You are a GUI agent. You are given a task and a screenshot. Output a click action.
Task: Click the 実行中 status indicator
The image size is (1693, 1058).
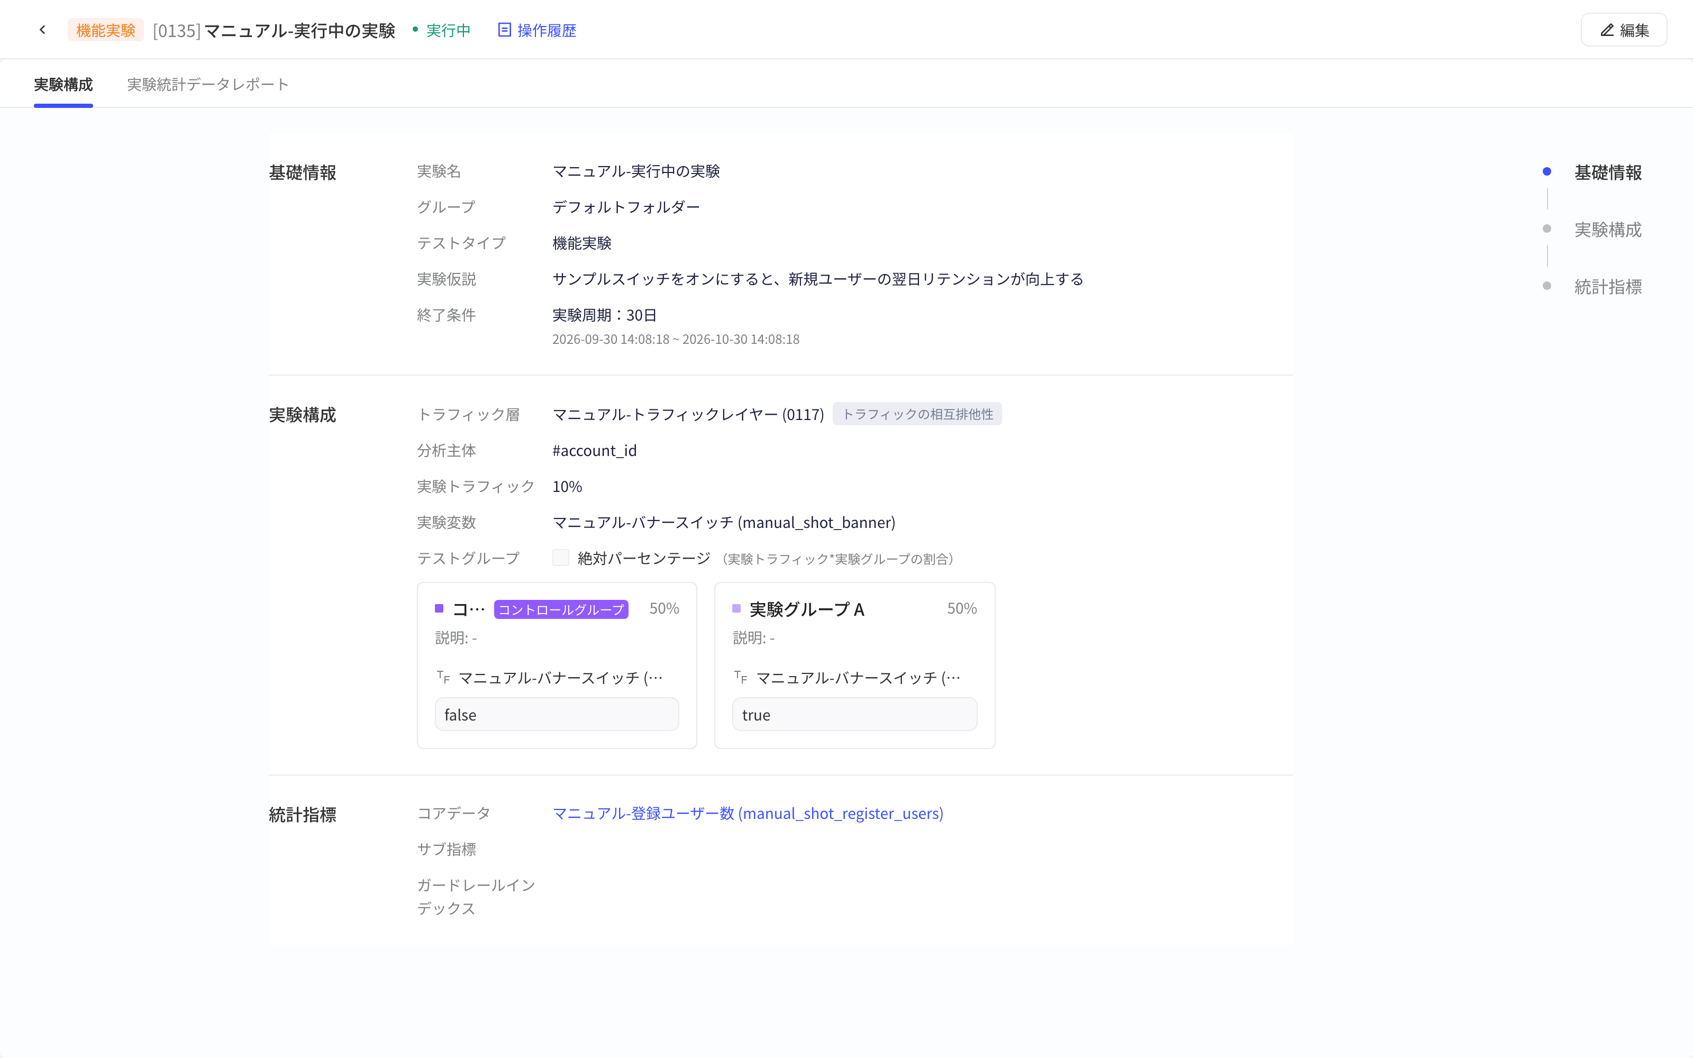[441, 30]
